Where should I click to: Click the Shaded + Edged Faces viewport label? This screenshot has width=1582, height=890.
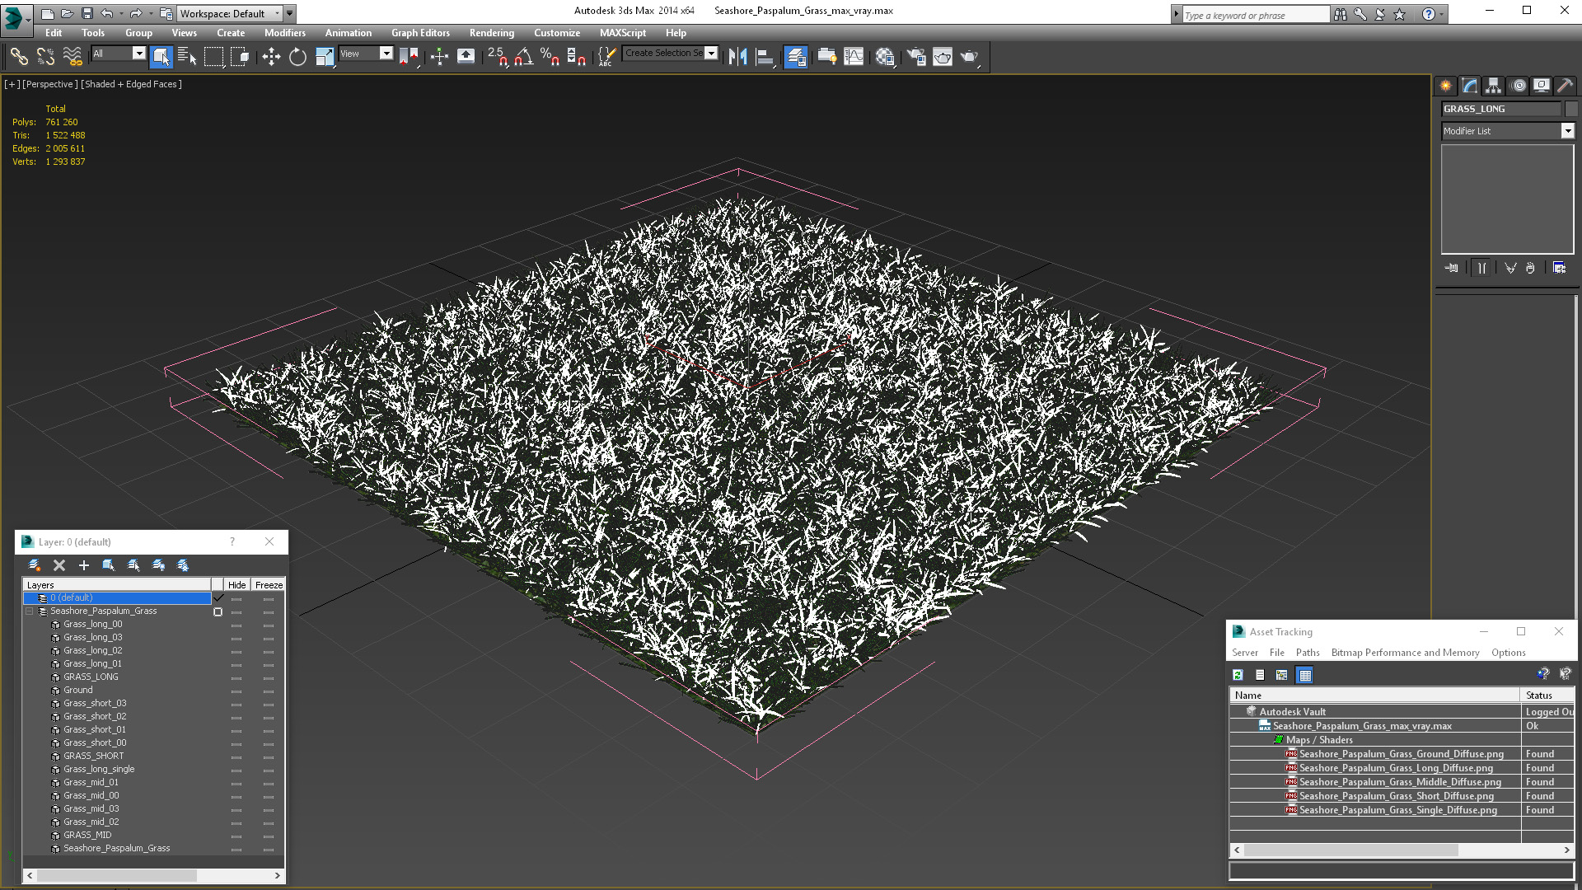131,84
